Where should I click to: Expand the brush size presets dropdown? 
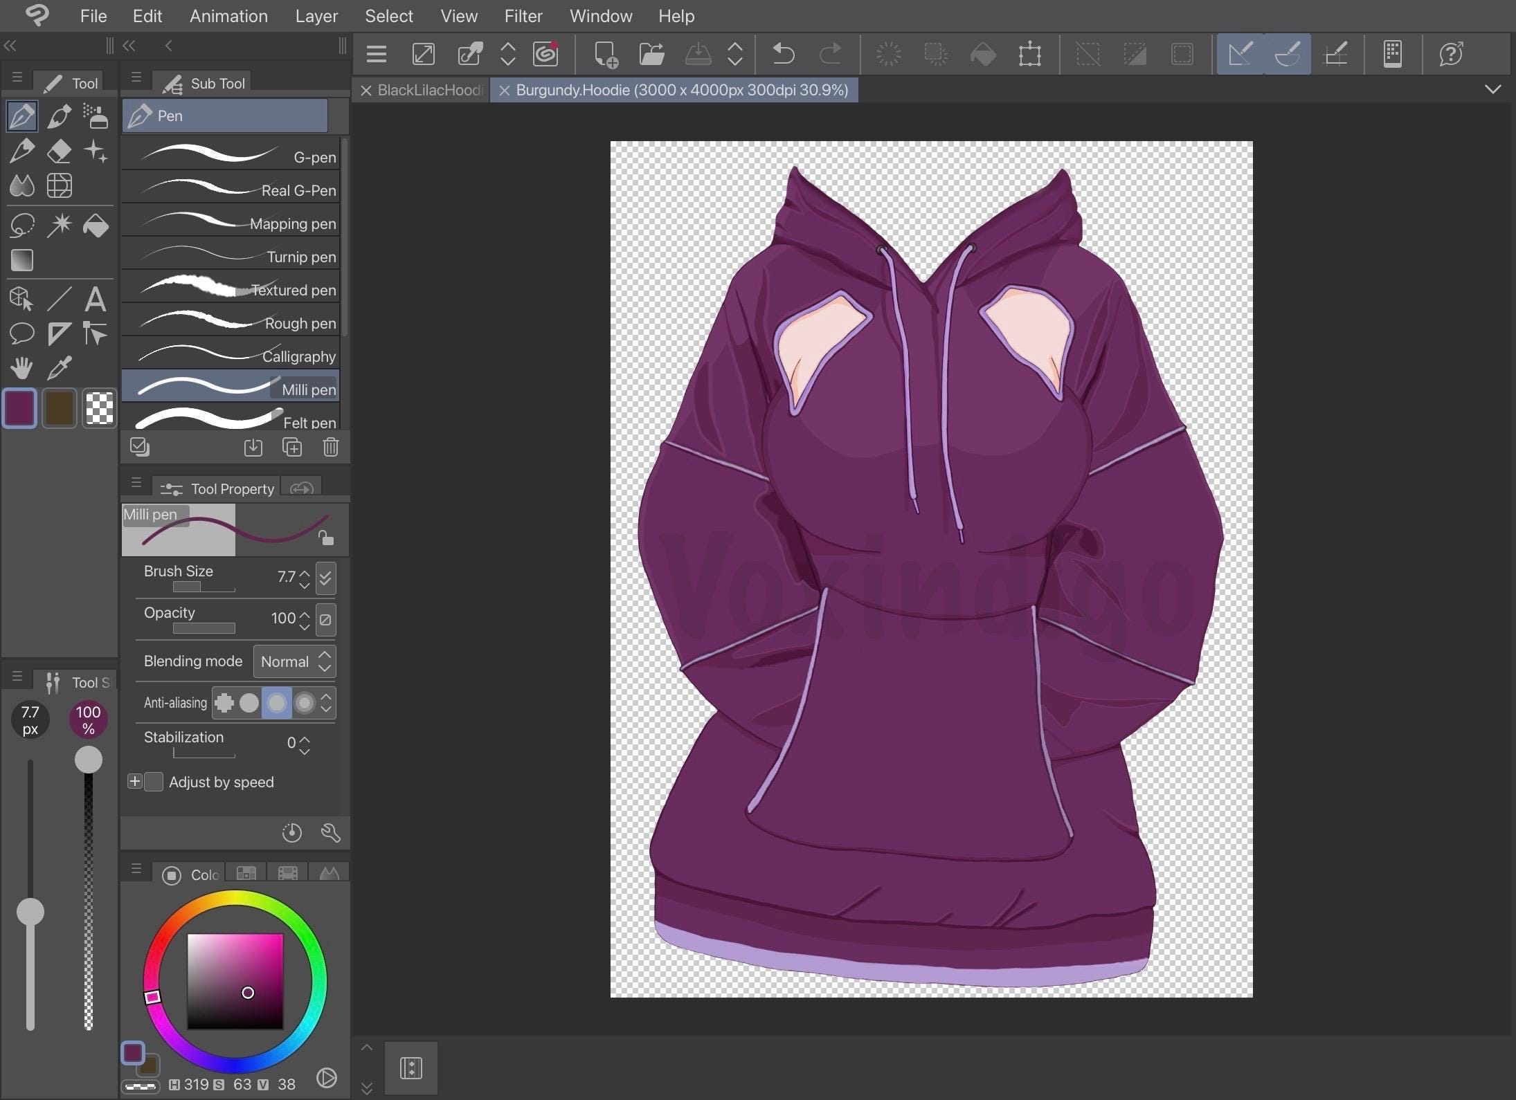point(325,578)
